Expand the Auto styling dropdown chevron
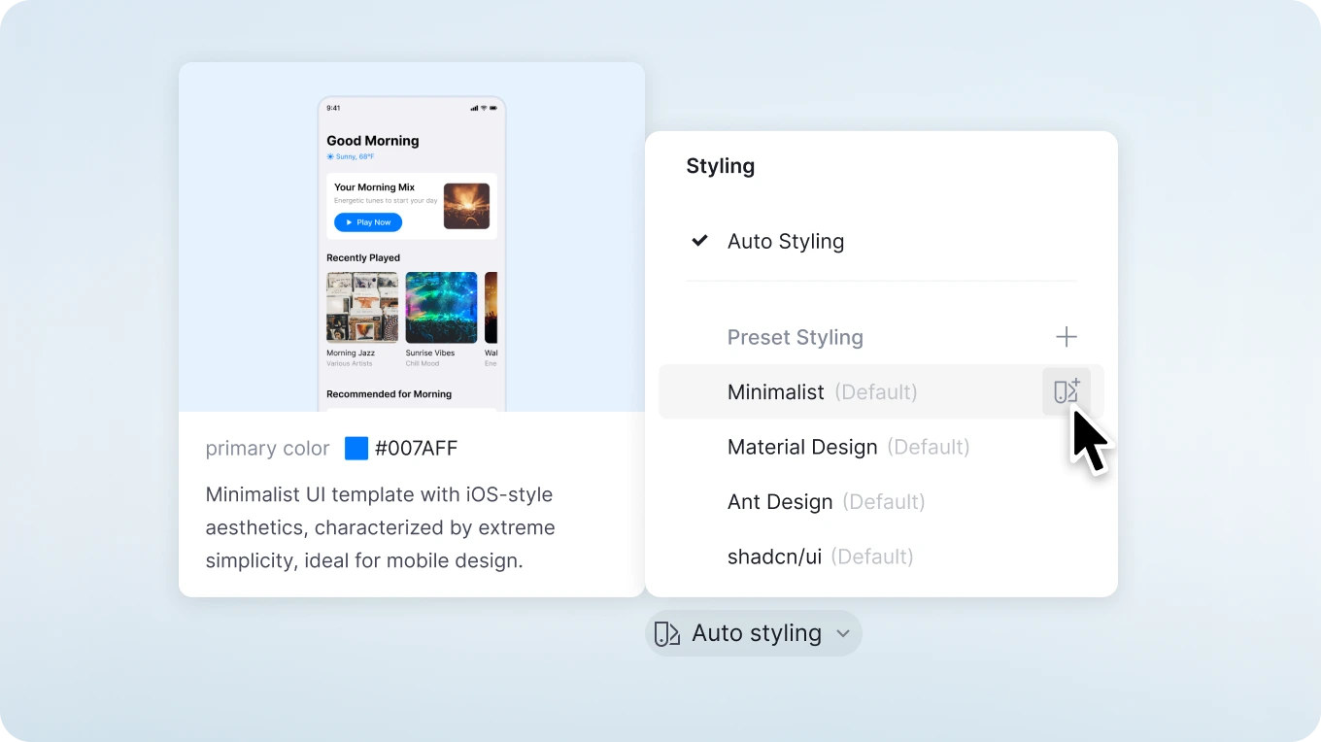The image size is (1321, 742). point(843,634)
